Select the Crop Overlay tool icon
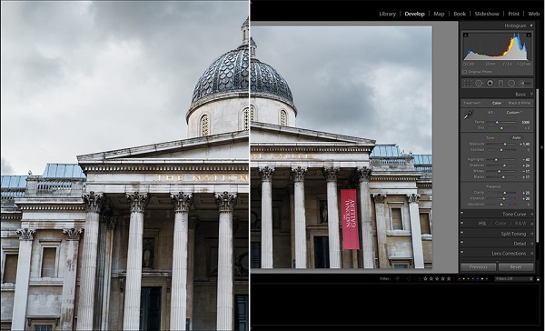Screen dimensions: 545x331 point(468,83)
